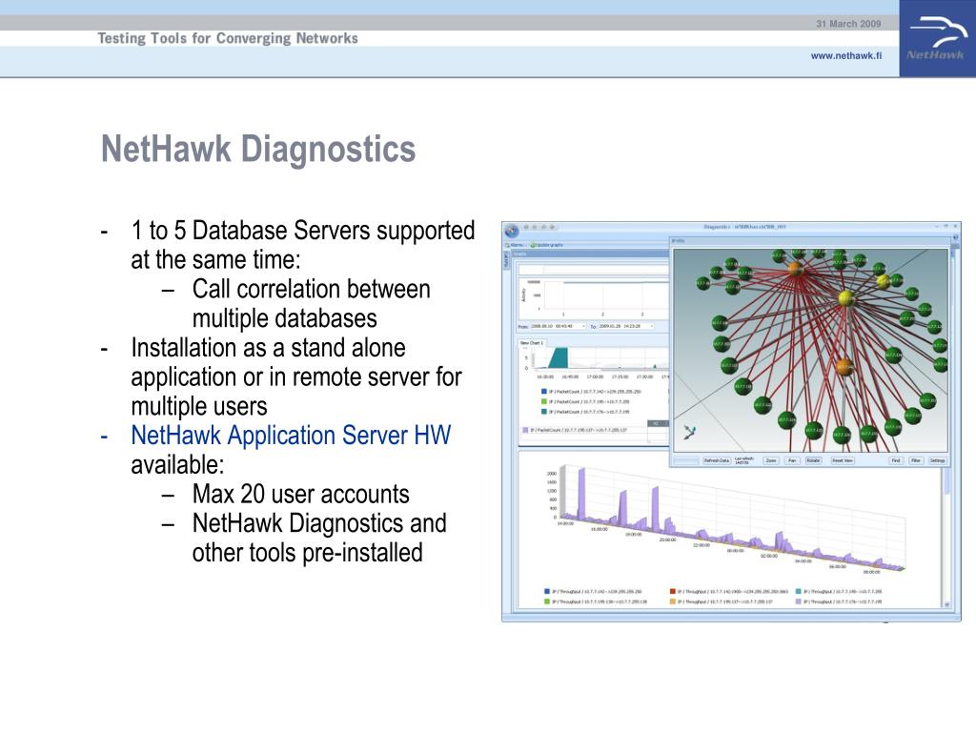The width and height of the screenshot is (976, 732).
Task: Click 'Call correlation between' bullet text
Action: (x=312, y=289)
